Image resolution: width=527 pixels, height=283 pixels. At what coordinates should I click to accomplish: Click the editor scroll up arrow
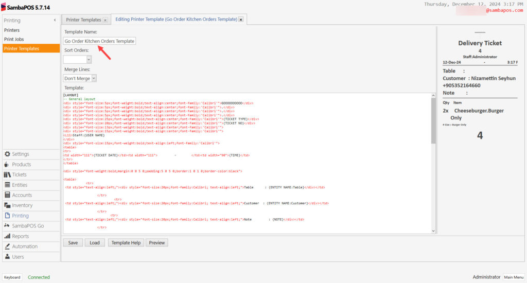tap(433, 96)
